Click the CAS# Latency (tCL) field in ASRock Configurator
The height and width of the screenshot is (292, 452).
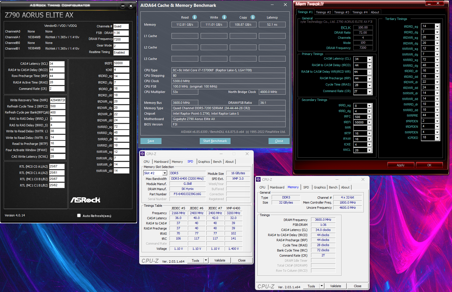[57, 64]
